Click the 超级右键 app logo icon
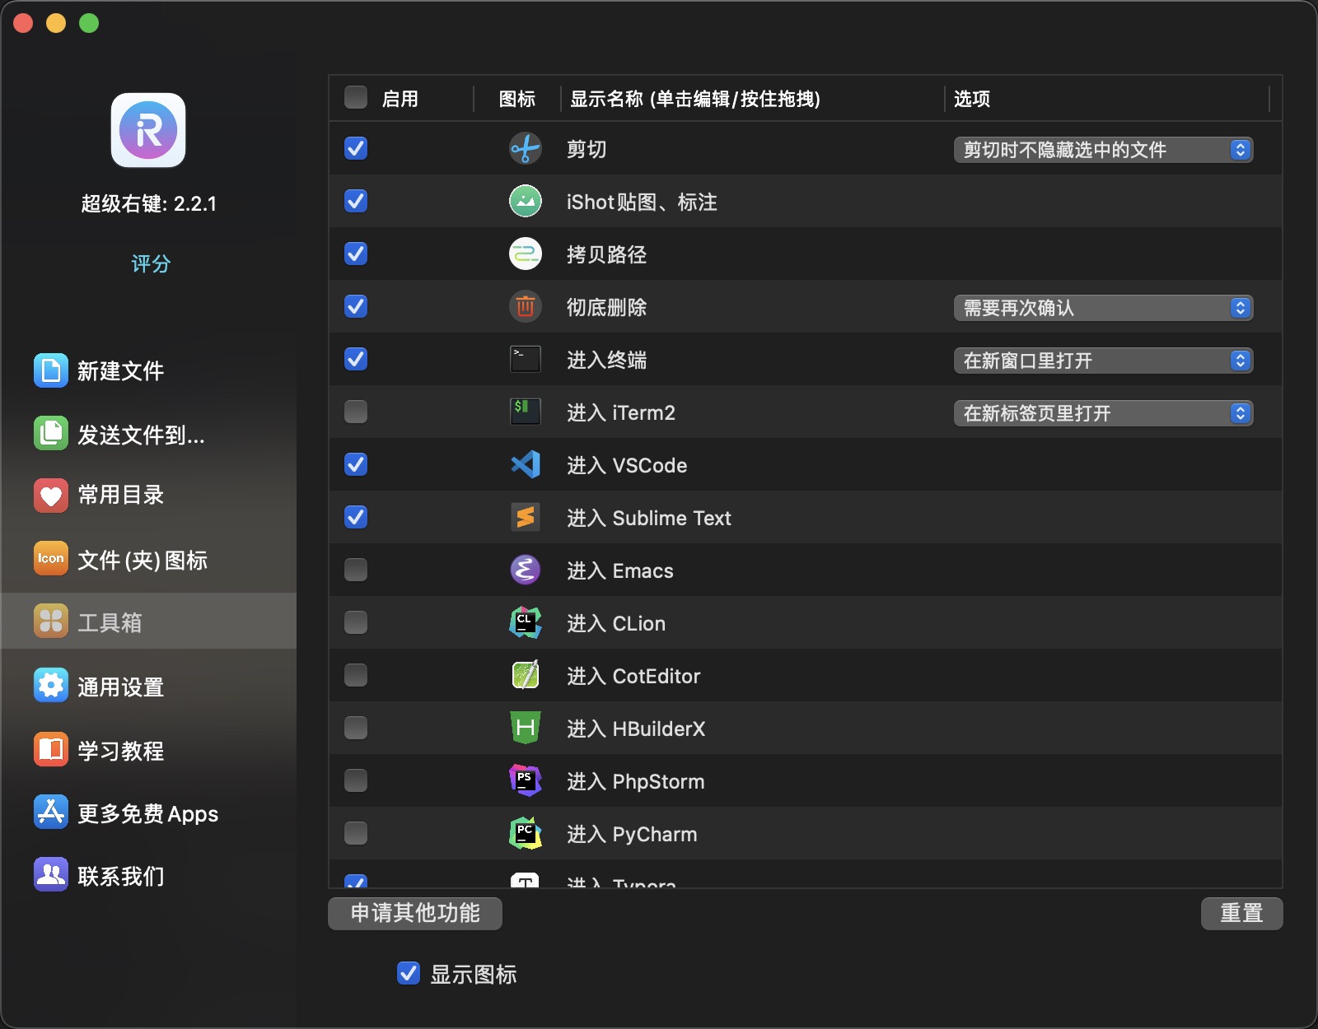Screen dimensions: 1318x1029 click(148, 130)
